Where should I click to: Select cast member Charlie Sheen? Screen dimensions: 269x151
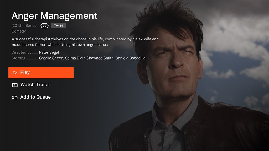click(51, 58)
